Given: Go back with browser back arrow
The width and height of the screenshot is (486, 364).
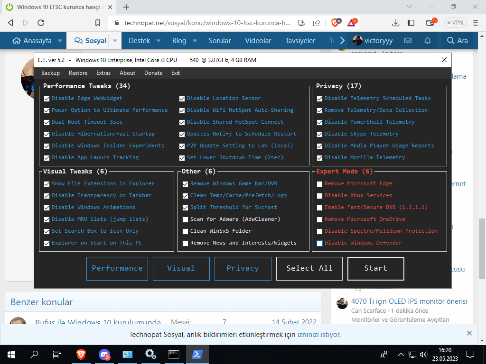Looking at the screenshot, I should click(x=11, y=23).
